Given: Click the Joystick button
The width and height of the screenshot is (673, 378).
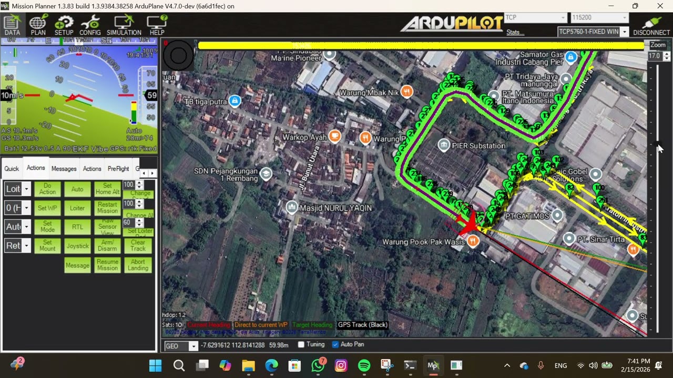Looking at the screenshot, I should [x=77, y=246].
